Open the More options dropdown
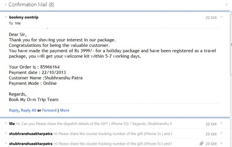The width and height of the screenshot is (232, 147). point(64,110)
